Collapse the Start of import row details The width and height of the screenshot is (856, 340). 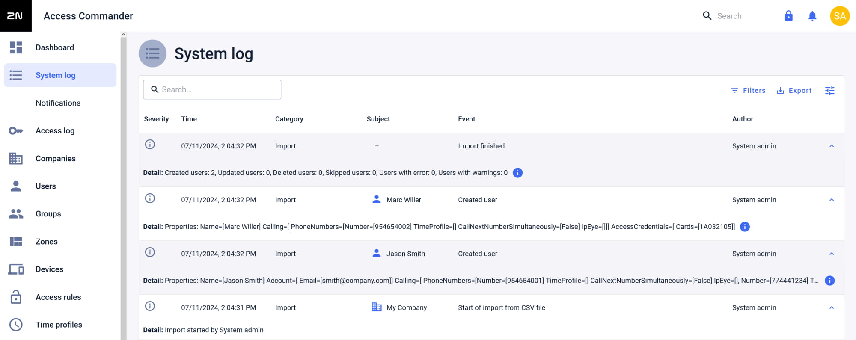(x=832, y=307)
